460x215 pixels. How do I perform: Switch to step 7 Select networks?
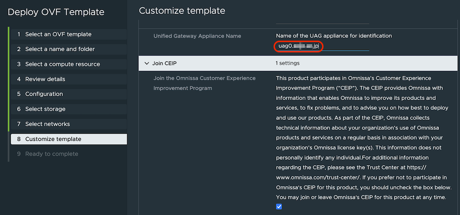click(47, 124)
